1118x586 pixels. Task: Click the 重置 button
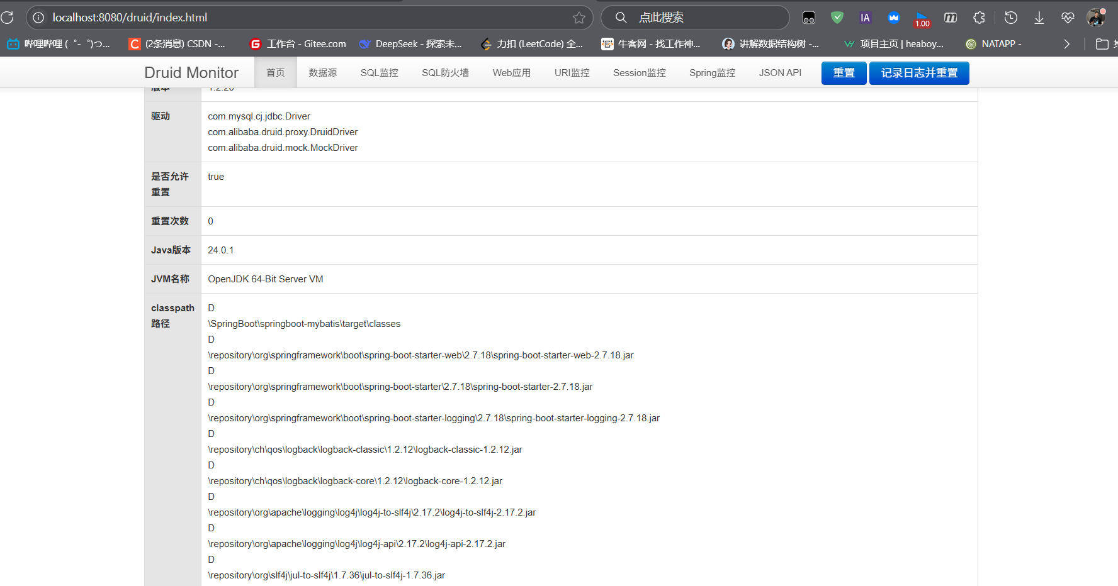844,73
